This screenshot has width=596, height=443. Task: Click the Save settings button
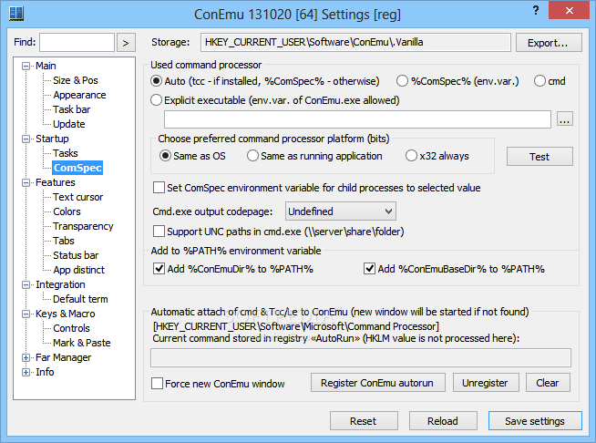coord(535,420)
